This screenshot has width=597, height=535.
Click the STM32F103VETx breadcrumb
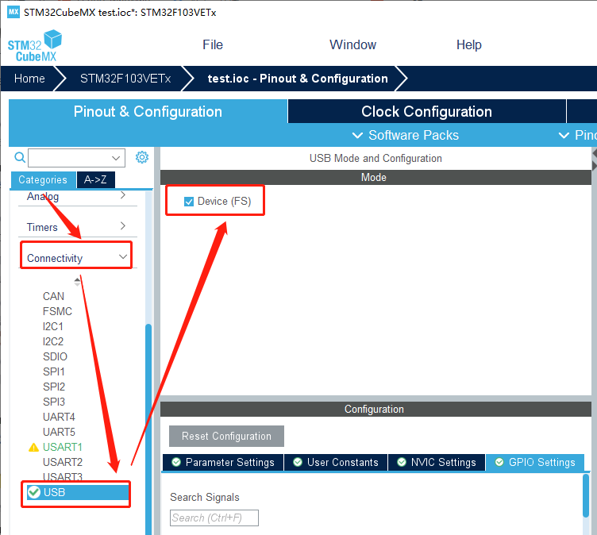coord(125,79)
